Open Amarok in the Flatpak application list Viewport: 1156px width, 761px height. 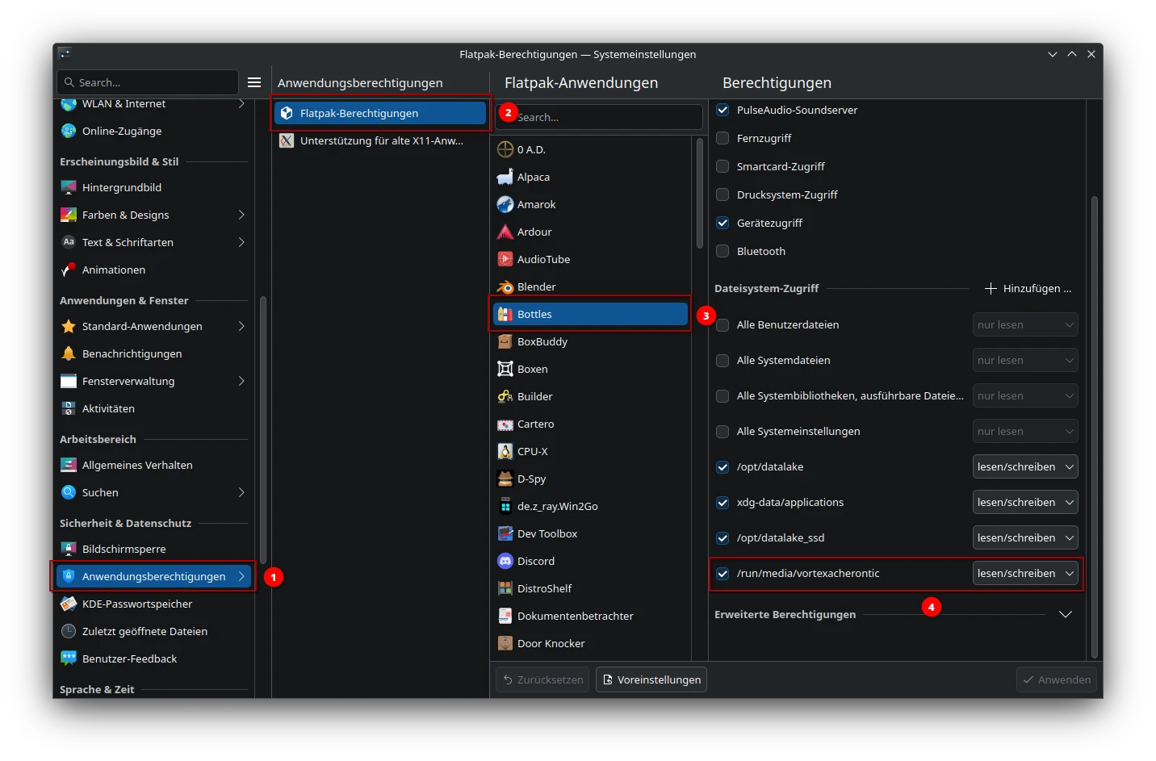pyautogui.click(x=536, y=204)
